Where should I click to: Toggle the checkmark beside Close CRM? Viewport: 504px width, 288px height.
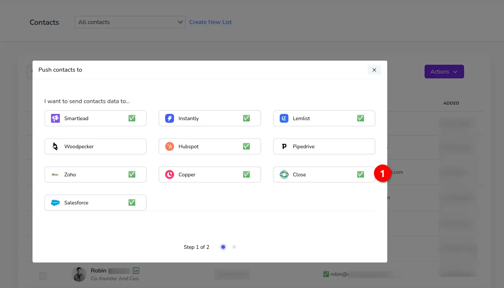361,174
